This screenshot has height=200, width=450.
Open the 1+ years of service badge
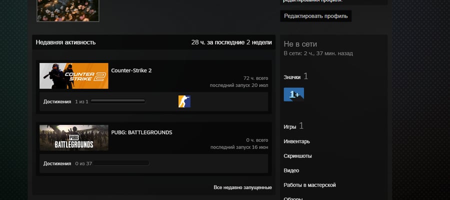[294, 94]
